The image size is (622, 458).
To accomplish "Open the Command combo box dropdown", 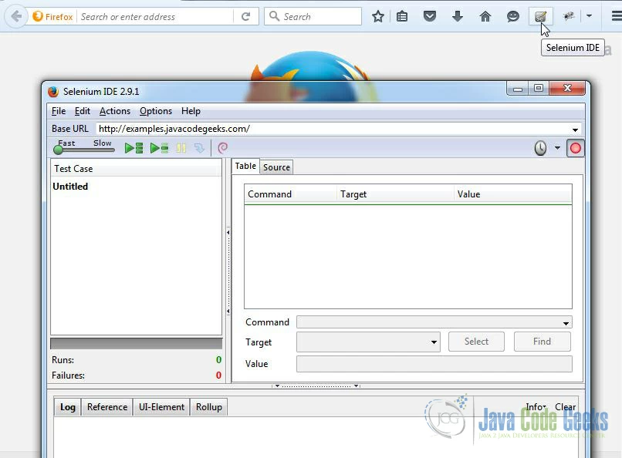I will (x=566, y=323).
